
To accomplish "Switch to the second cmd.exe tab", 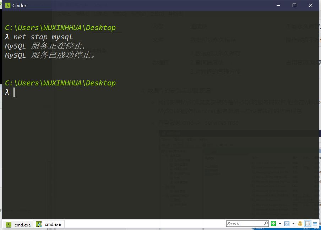I will point(49,224).
